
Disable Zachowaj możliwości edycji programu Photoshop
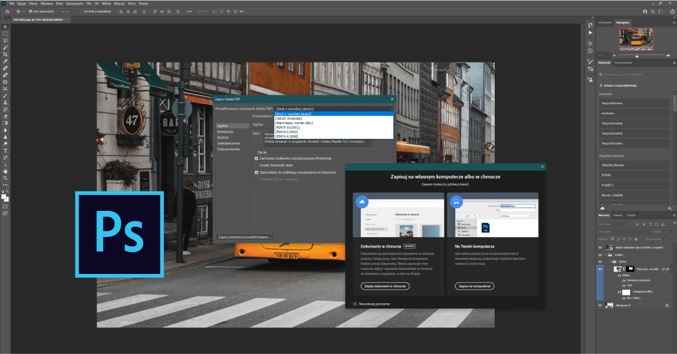(257, 159)
